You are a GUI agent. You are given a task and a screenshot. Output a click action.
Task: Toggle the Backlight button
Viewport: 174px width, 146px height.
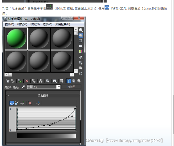pyautogui.click(x=81, y=36)
